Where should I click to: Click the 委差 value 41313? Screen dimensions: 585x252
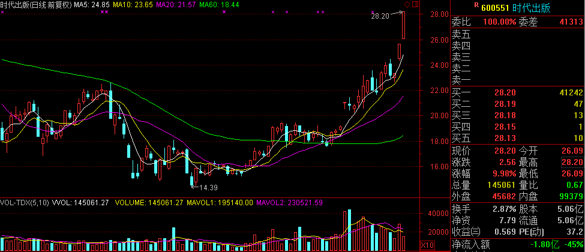571,22
